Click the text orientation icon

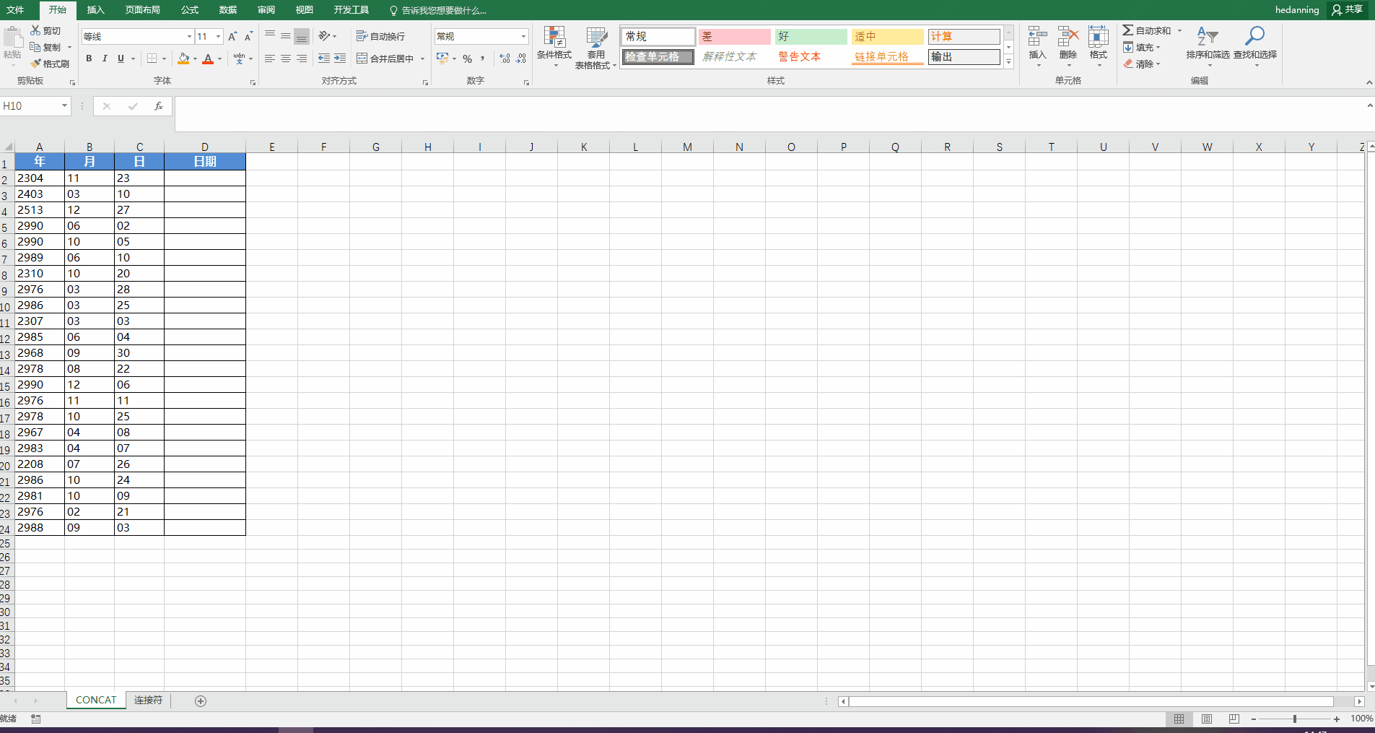[x=324, y=35]
